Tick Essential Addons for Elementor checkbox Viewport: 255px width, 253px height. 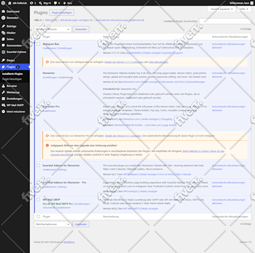pos(38,165)
